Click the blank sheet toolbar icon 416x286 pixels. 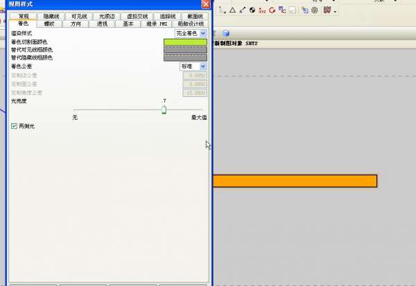[292, 10]
